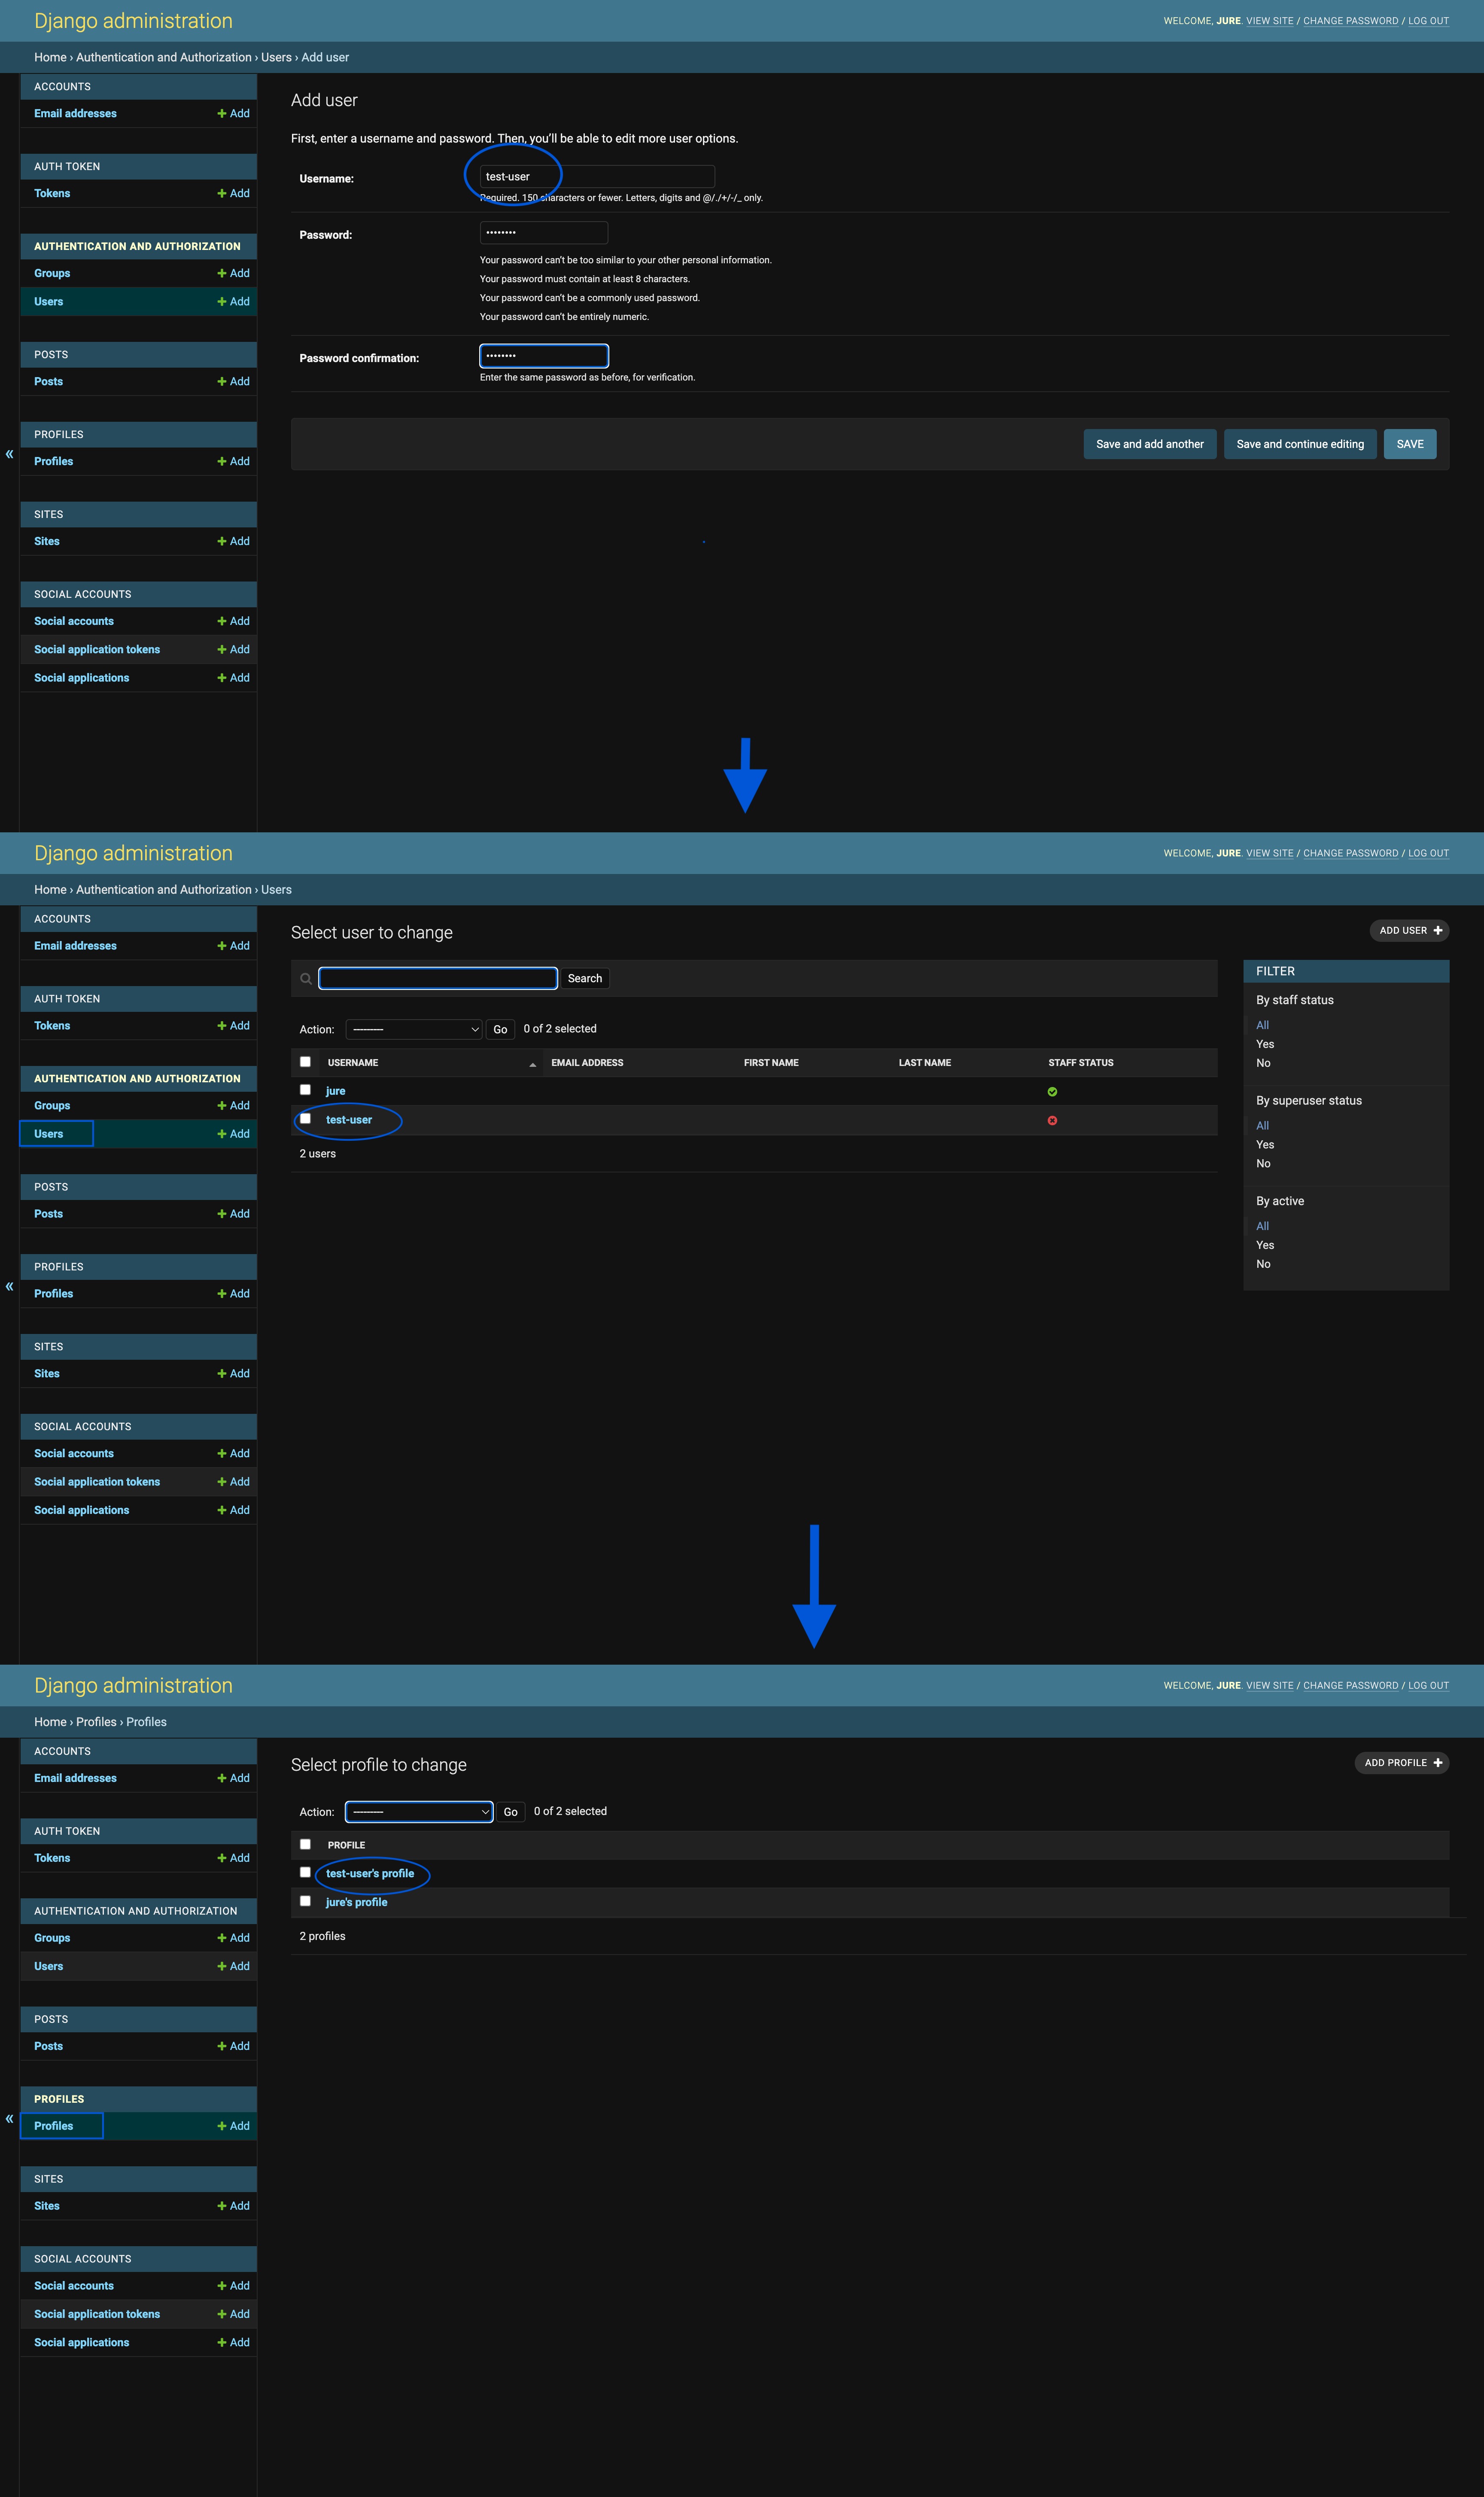
Task: Open the test-user link in users table
Action: point(349,1120)
